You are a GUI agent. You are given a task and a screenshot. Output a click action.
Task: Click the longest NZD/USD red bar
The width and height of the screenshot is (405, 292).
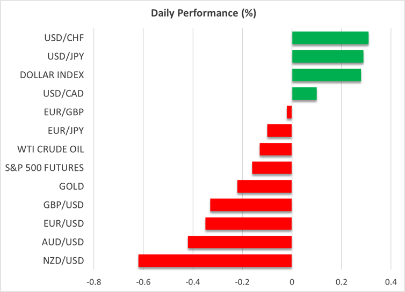point(215,261)
